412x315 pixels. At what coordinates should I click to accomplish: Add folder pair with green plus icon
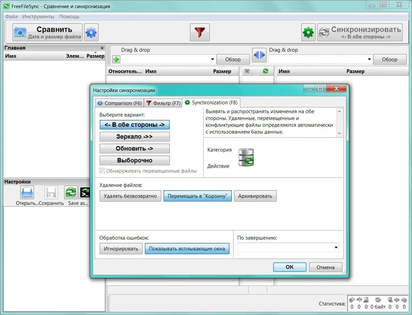[116, 59]
